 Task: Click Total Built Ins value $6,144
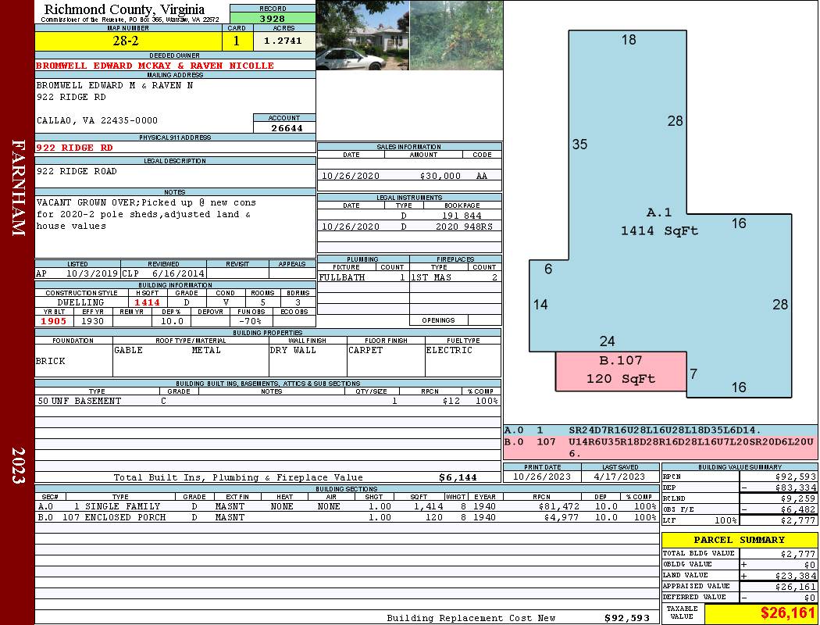click(x=458, y=477)
